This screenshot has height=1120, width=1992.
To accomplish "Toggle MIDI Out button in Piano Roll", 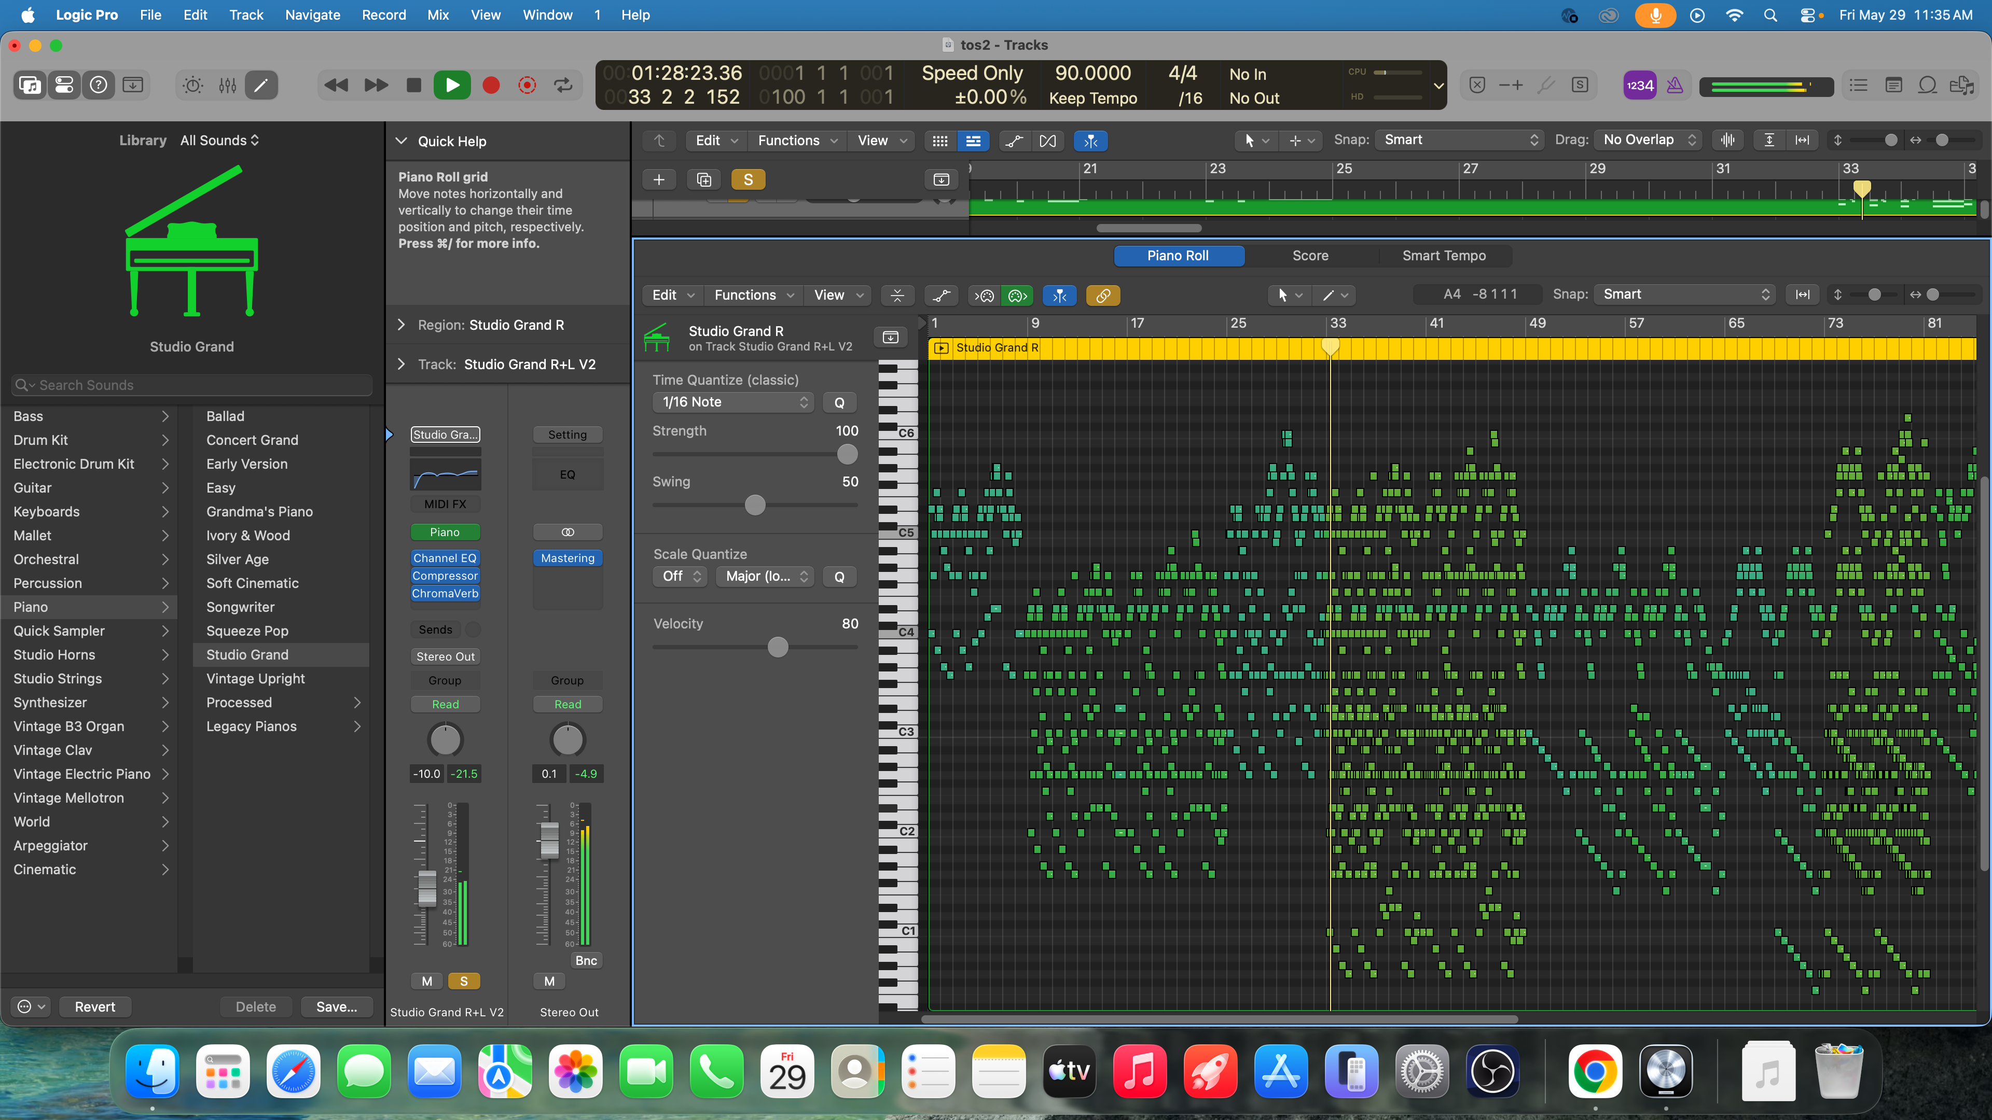I will 1018,295.
